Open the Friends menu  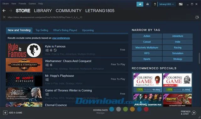(22, 3)
